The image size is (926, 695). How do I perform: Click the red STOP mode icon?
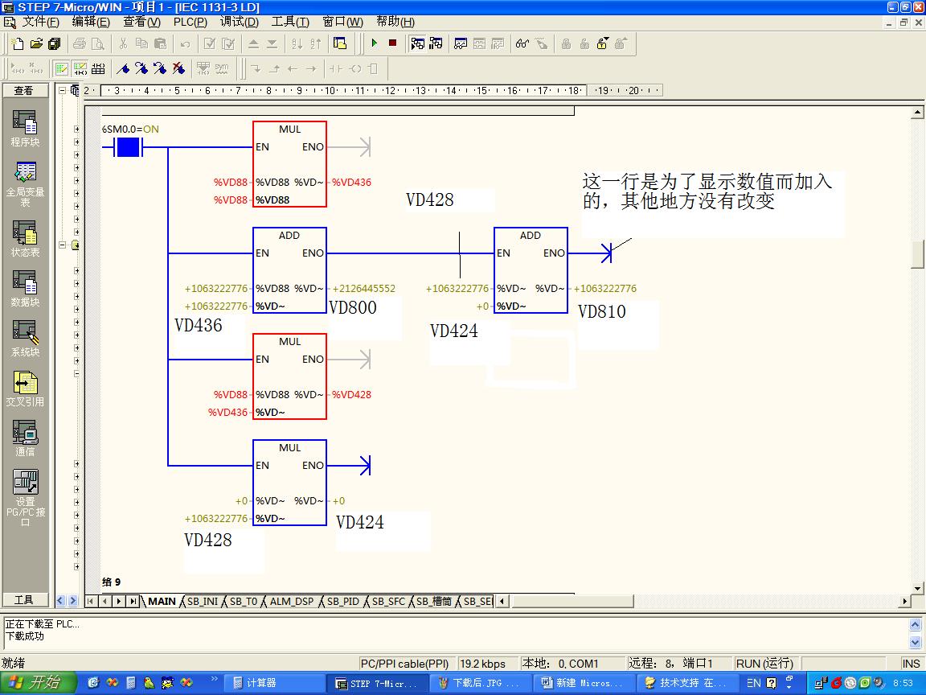pyautogui.click(x=392, y=43)
